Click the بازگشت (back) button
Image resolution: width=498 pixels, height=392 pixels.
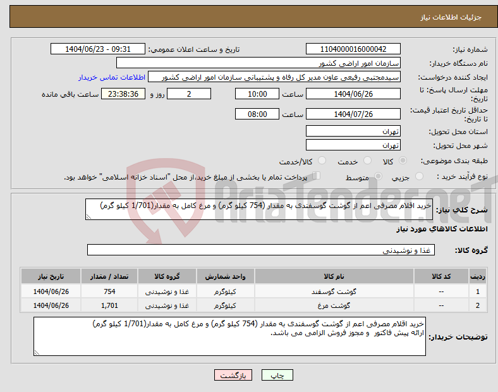pyautogui.click(x=233, y=375)
